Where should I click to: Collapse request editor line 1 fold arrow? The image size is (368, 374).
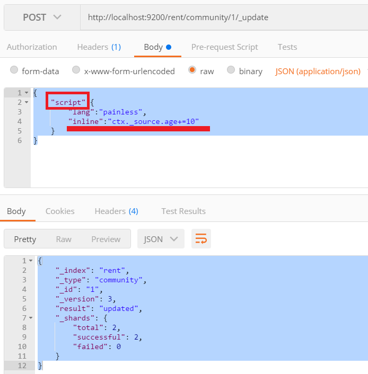click(x=27, y=93)
